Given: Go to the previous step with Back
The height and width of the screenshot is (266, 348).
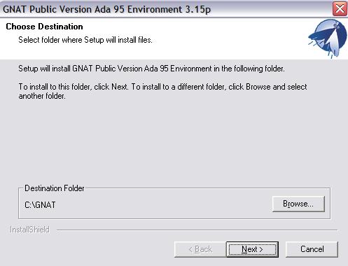Looking at the screenshot, I should tap(200, 249).
